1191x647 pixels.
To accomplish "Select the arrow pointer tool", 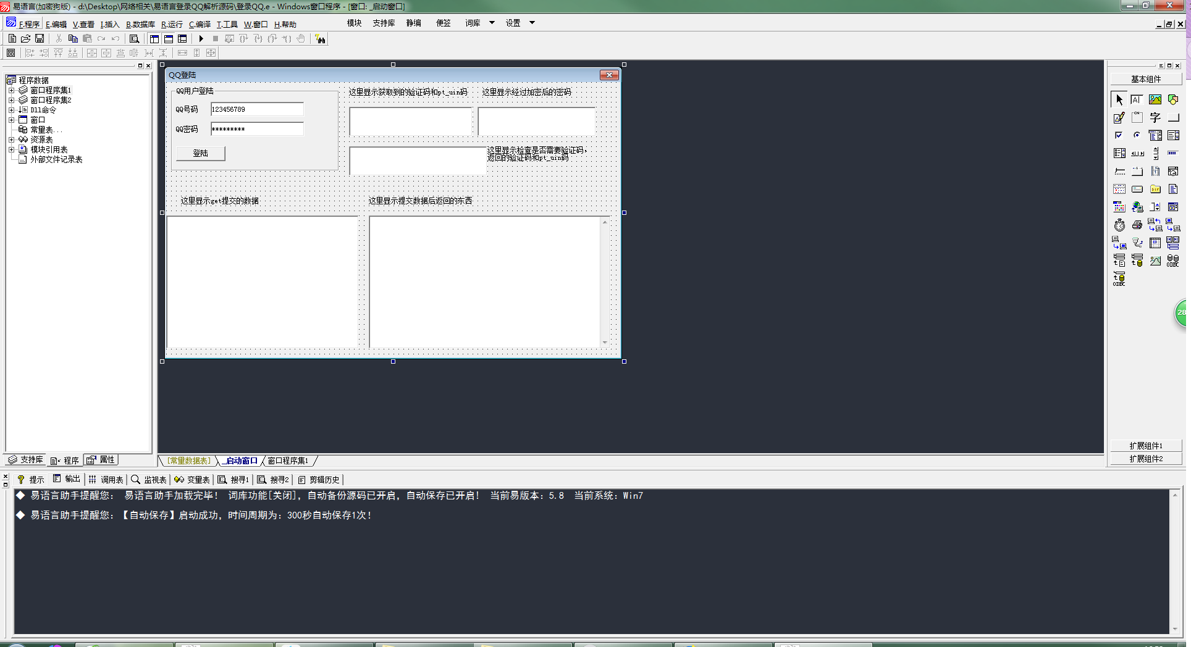I will point(1119,99).
